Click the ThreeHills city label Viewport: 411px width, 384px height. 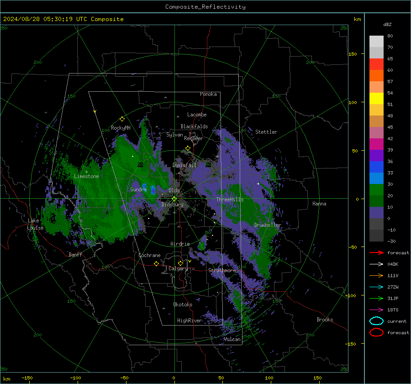coord(230,200)
